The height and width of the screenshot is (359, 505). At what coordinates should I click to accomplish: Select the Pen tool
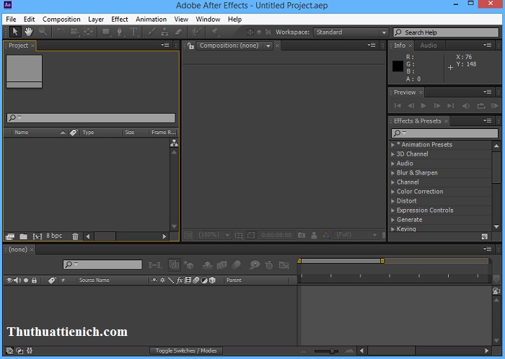(x=120, y=32)
